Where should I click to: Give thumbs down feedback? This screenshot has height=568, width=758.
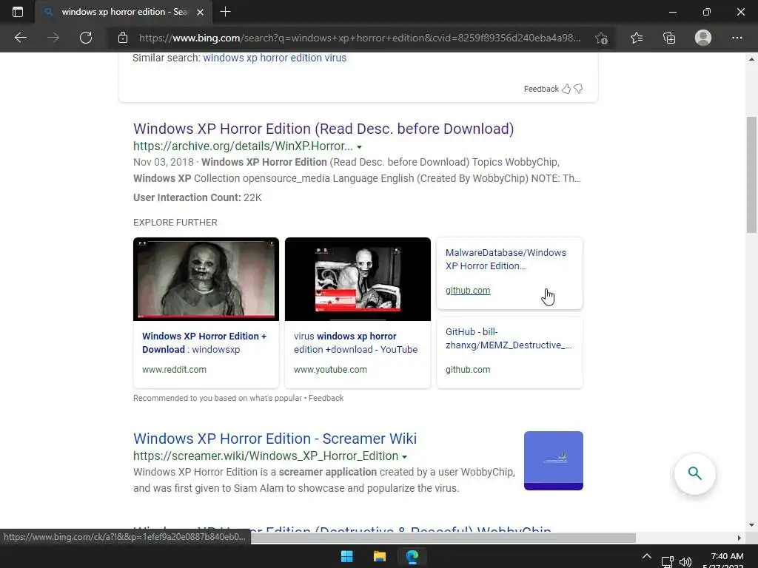click(578, 89)
